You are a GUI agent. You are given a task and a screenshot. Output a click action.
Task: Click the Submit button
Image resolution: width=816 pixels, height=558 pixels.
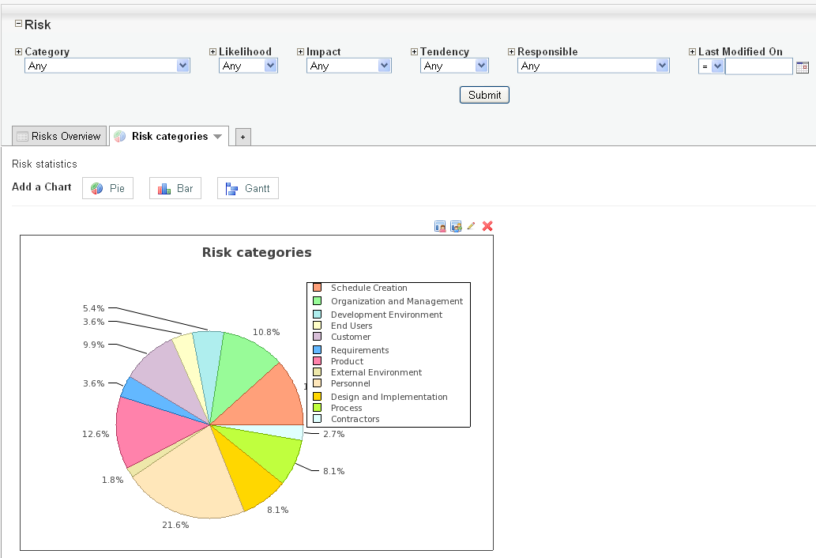coord(484,95)
